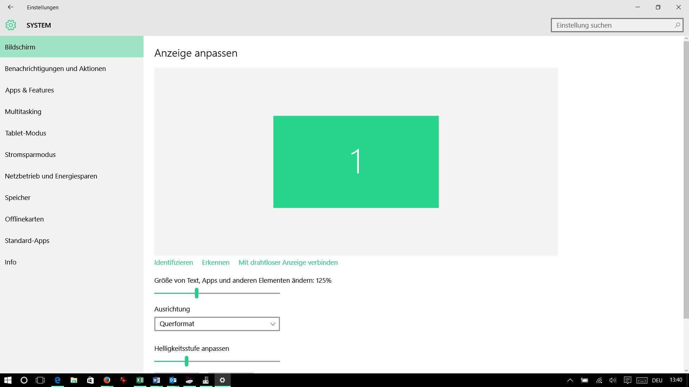Click the Identifizieren link
Viewport: 689px width, 387px height.
(173, 262)
